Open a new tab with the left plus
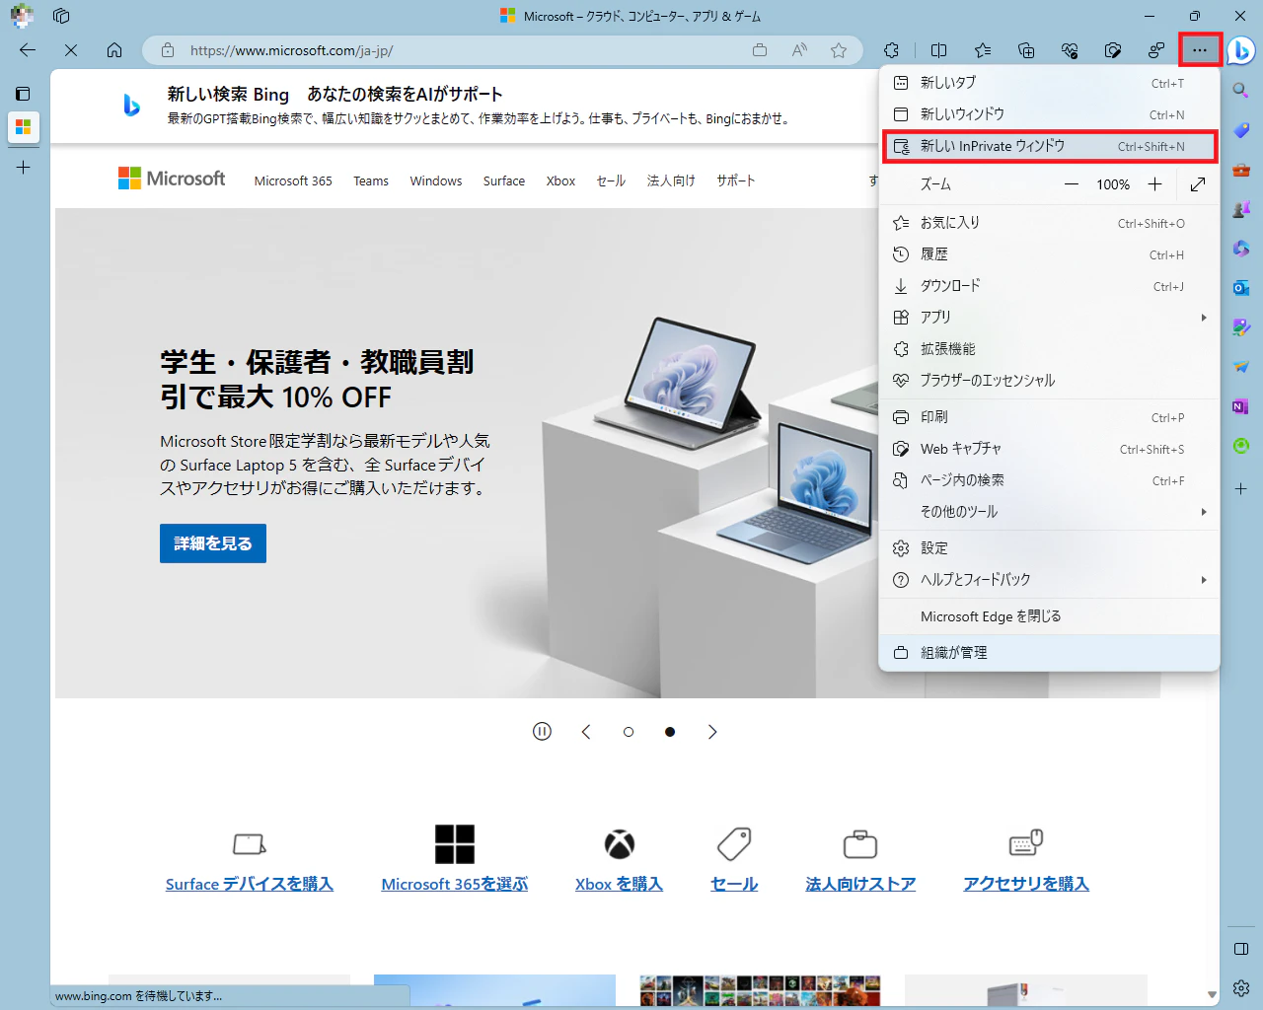 (x=23, y=168)
